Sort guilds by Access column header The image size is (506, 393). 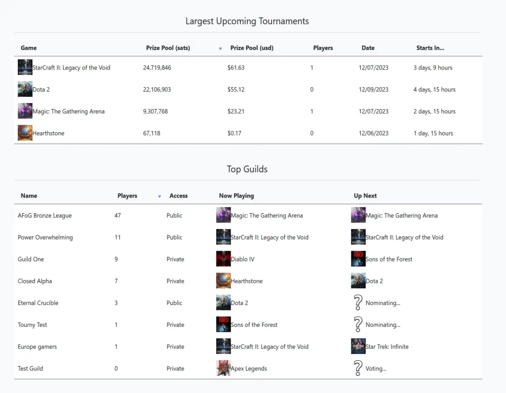(178, 196)
